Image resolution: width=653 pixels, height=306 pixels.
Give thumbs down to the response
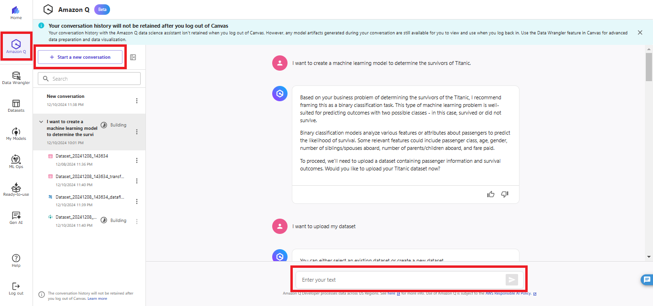505,194
